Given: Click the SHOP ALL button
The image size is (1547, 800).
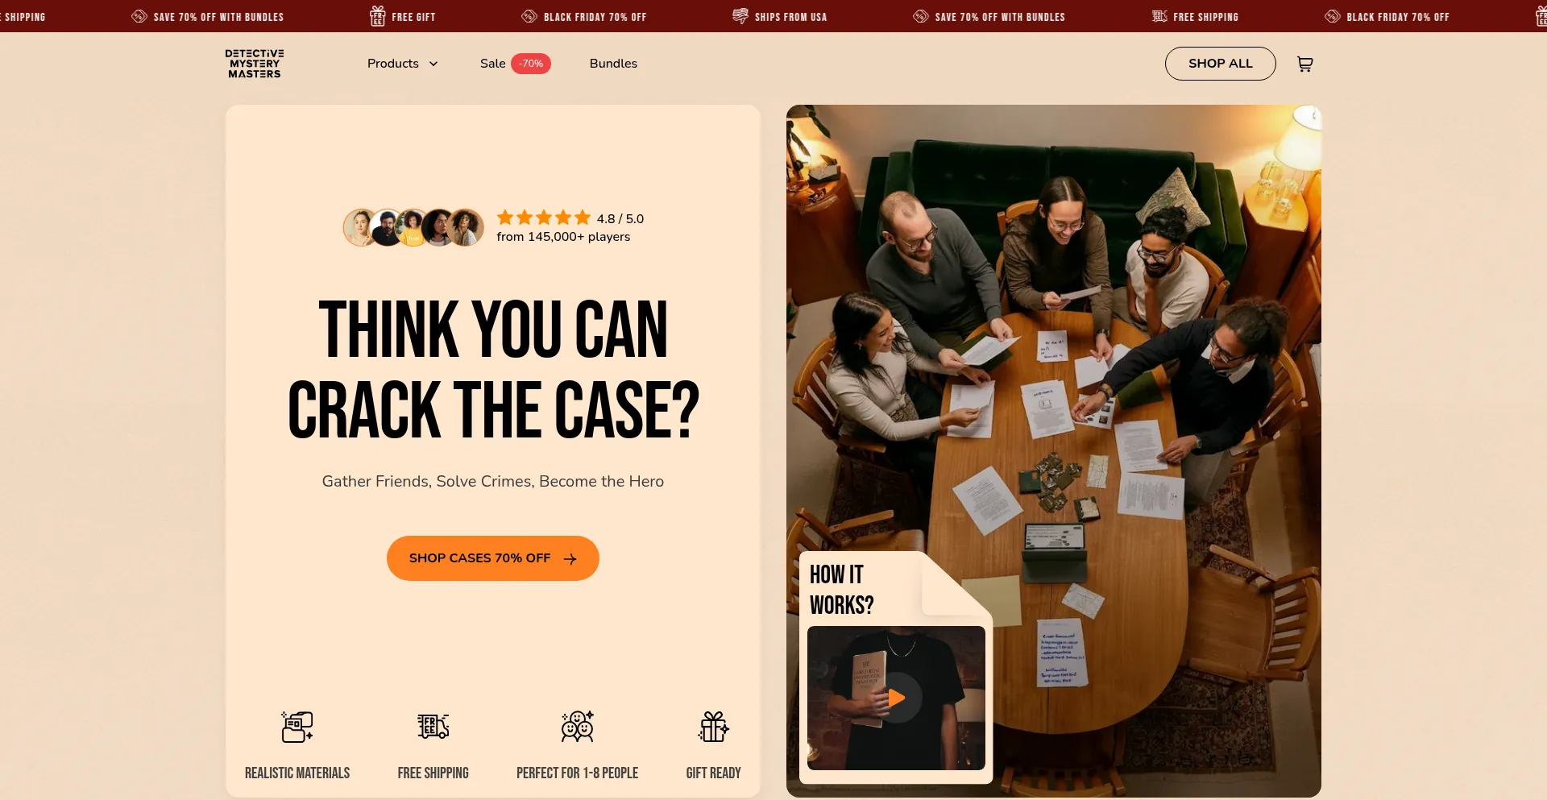Looking at the screenshot, I should click(x=1220, y=64).
